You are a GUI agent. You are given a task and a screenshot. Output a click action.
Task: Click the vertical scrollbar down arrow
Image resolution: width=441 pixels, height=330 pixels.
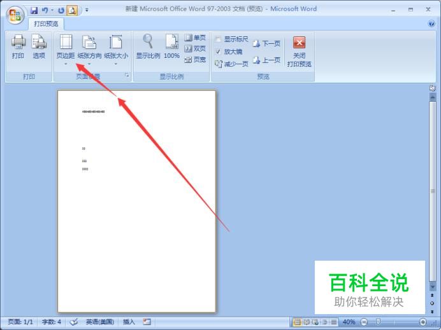[x=433, y=287]
